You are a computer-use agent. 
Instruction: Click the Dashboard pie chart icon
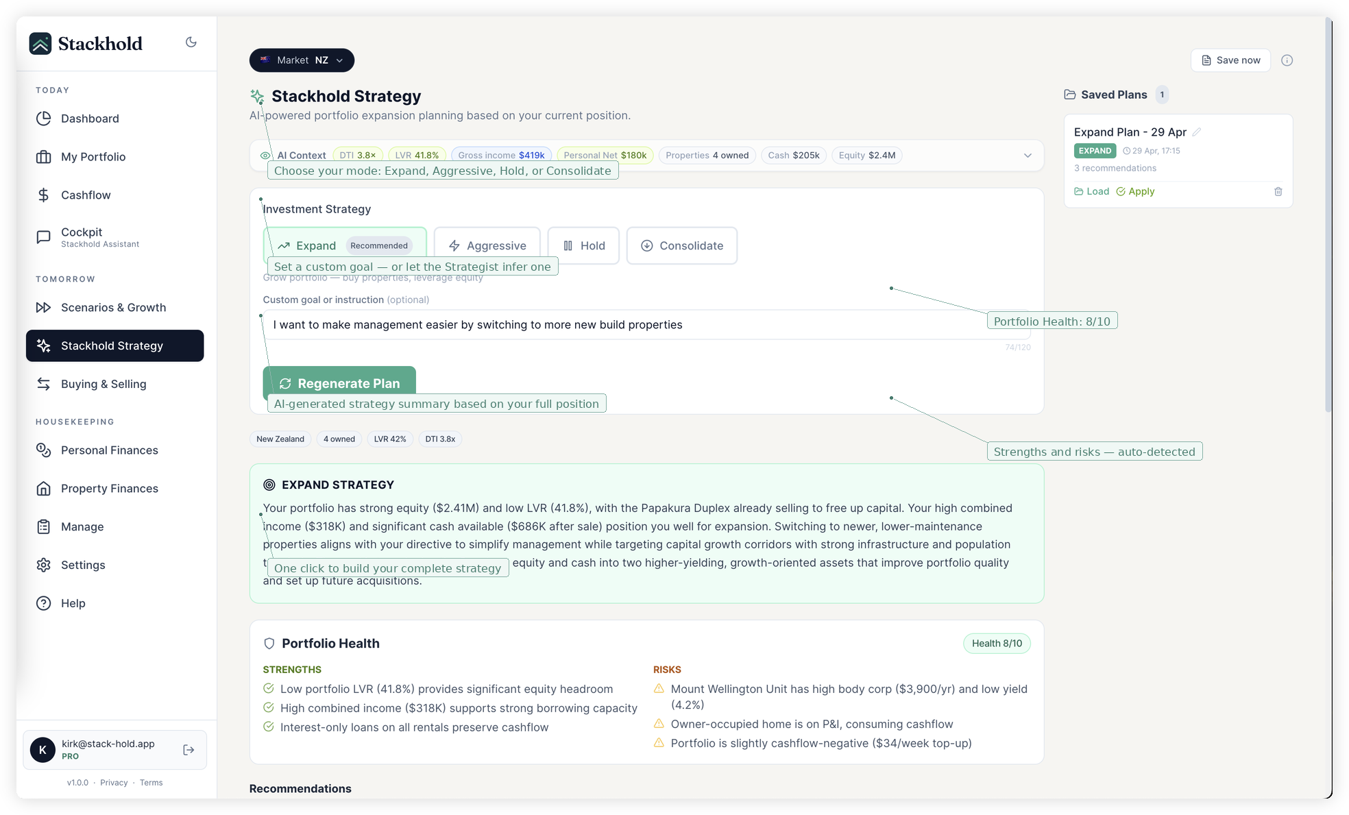coord(44,119)
